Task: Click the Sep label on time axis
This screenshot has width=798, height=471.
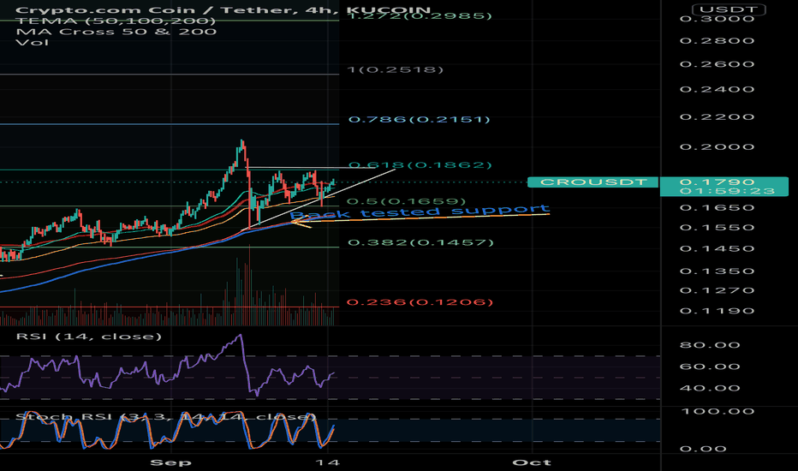Action: (171, 462)
